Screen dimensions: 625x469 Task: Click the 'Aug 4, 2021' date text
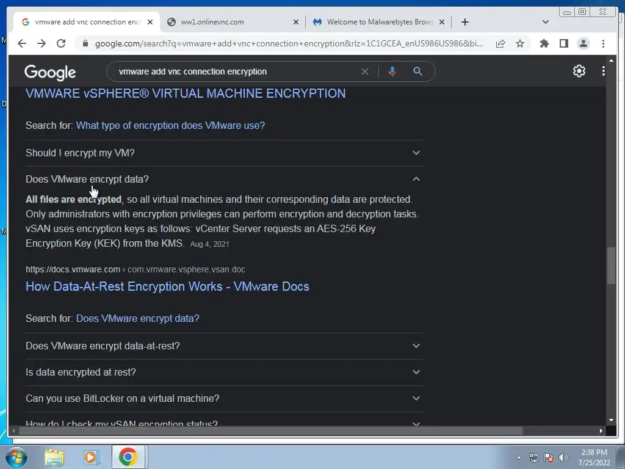click(x=210, y=244)
